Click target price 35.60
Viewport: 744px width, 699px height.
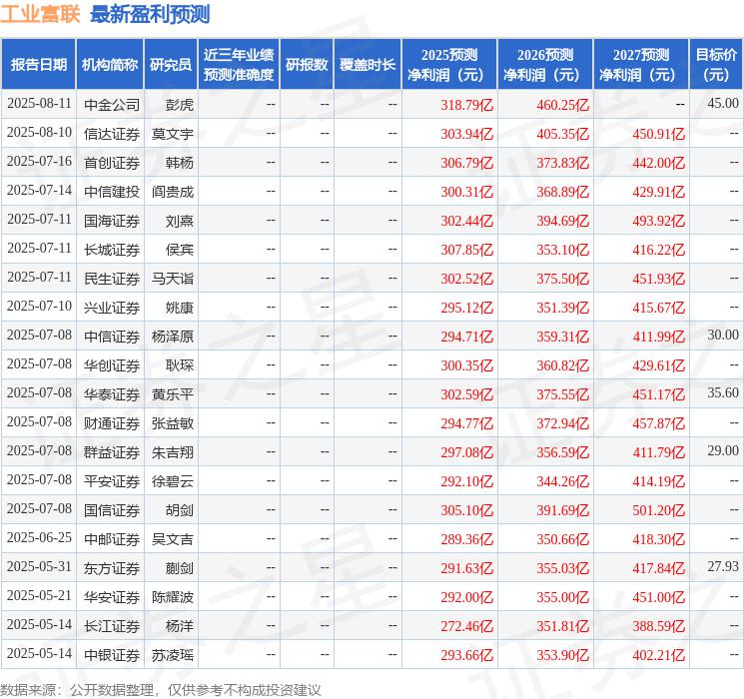click(x=723, y=392)
